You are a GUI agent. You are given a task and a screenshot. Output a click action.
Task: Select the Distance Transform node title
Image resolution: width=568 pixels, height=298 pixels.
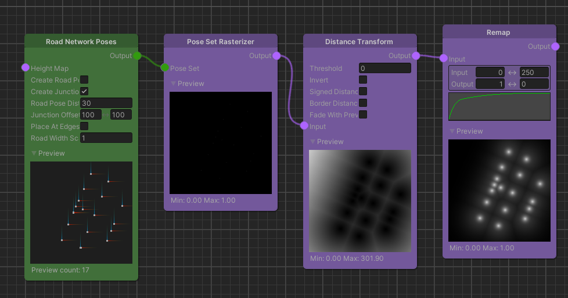(359, 42)
